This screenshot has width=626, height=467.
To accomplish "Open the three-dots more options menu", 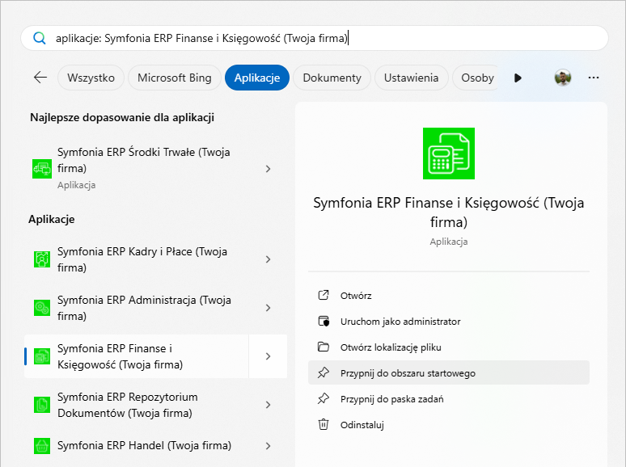I will pos(594,78).
